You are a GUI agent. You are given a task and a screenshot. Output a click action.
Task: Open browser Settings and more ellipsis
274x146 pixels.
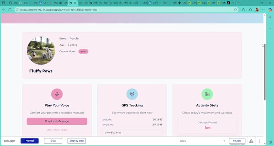coord(263,10)
